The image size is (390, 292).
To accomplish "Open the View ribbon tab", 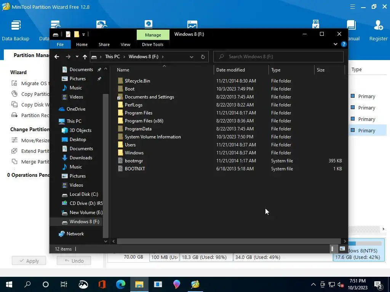I will [125, 44].
